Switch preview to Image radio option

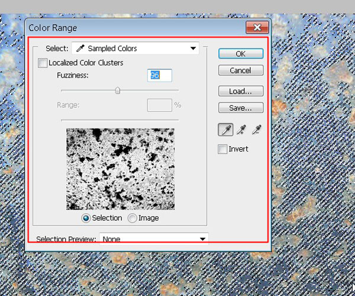click(x=132, y=218)
